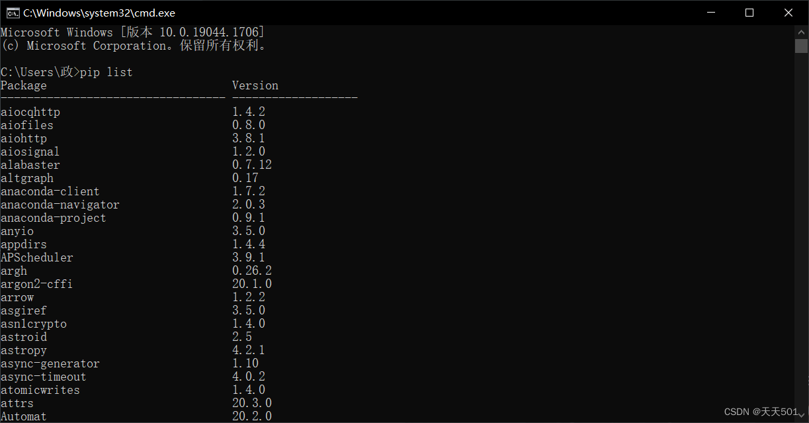The width and height of the screenshot is (809, 423).
Task: Select the argh package name
Action: pyautogui.click(x=14, y=271)
